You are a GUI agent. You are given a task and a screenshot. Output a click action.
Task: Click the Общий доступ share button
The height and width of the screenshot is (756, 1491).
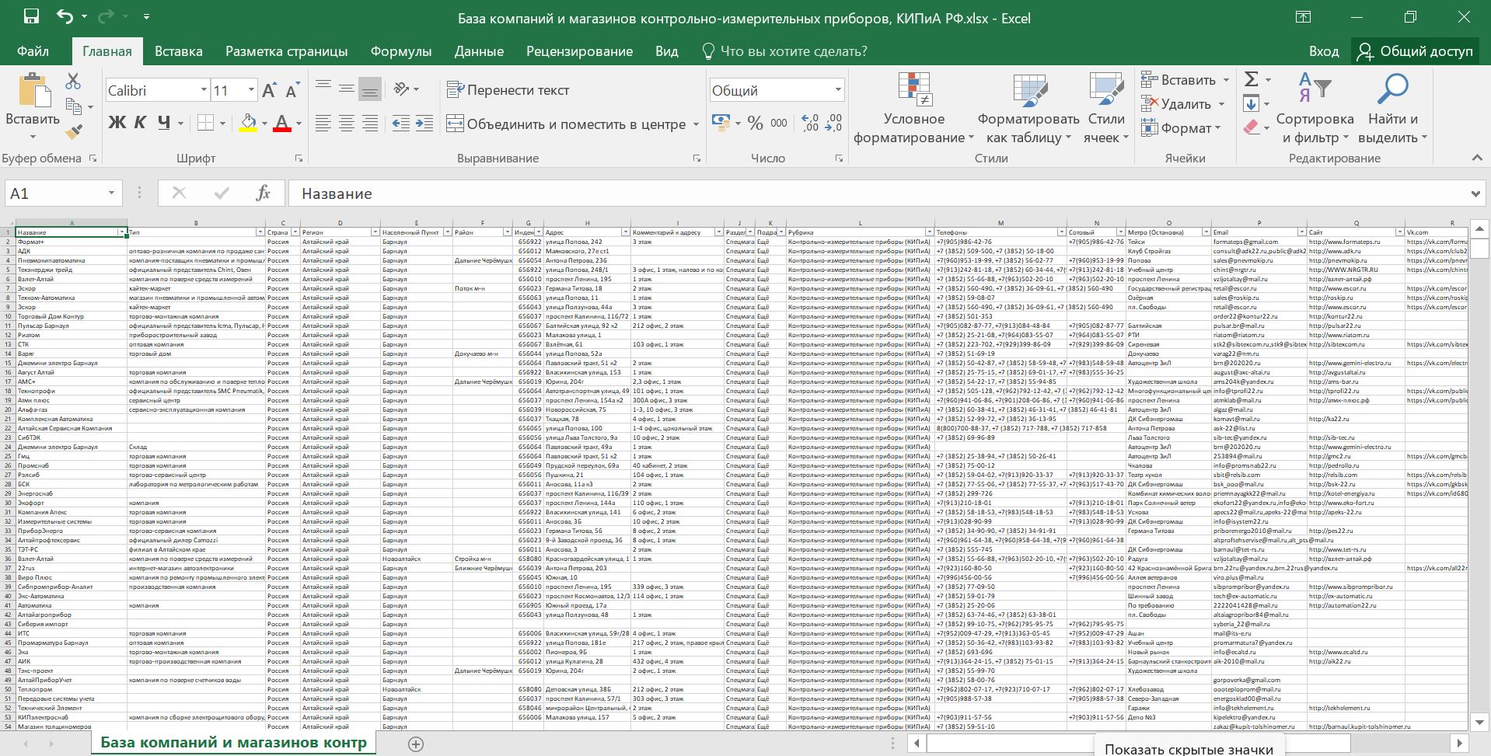point(1415,51)
